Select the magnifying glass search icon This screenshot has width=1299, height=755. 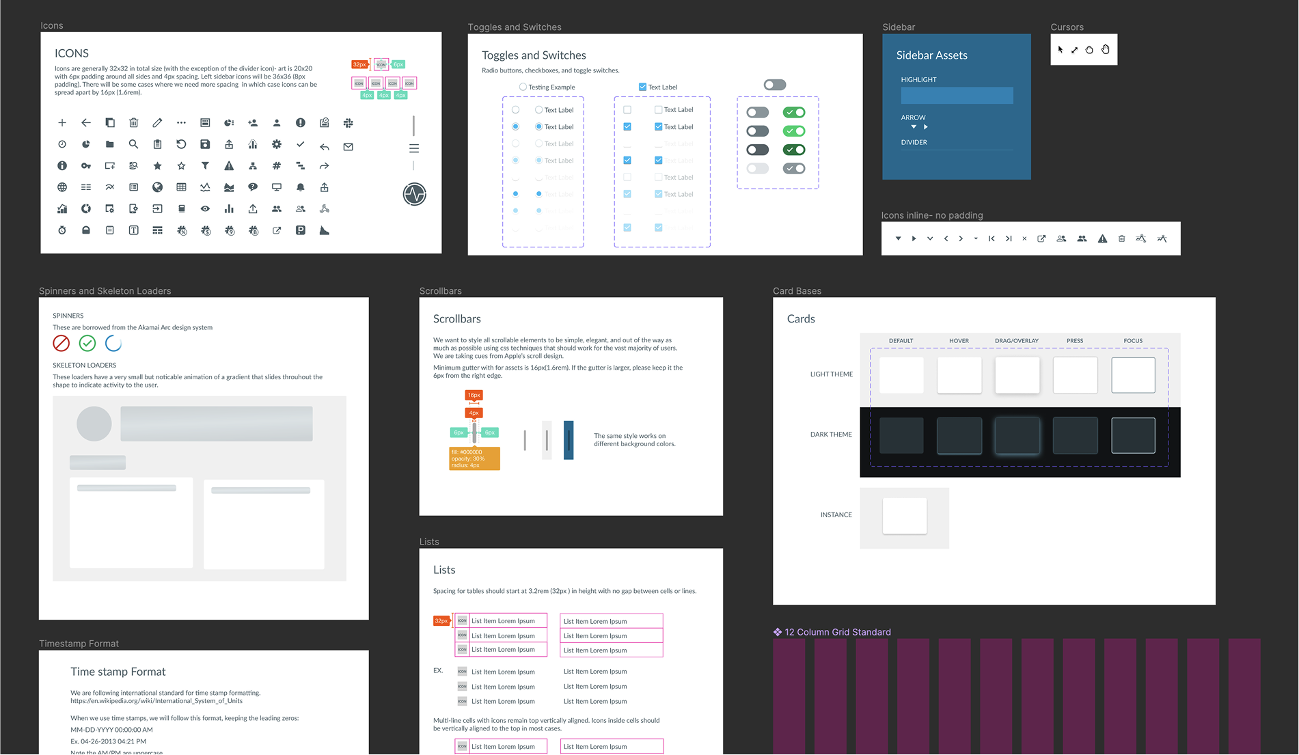pos(134,145)
